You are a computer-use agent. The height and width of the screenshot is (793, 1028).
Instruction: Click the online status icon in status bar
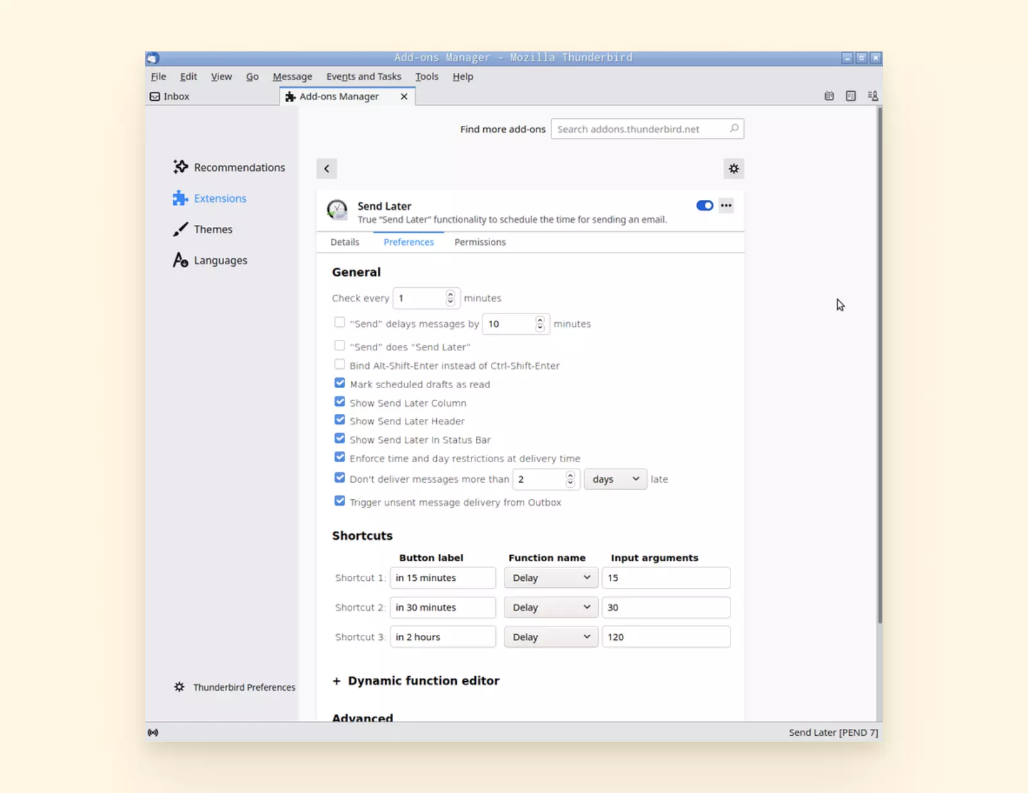coord(153,732)
